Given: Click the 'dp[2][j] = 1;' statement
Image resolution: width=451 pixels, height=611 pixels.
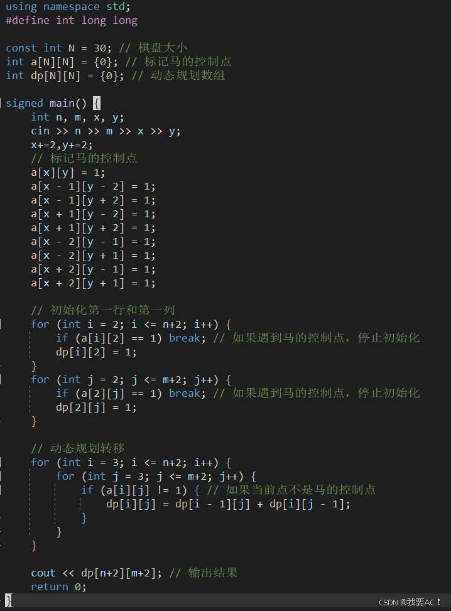Looking at the screenshot, I should [96, 407].
